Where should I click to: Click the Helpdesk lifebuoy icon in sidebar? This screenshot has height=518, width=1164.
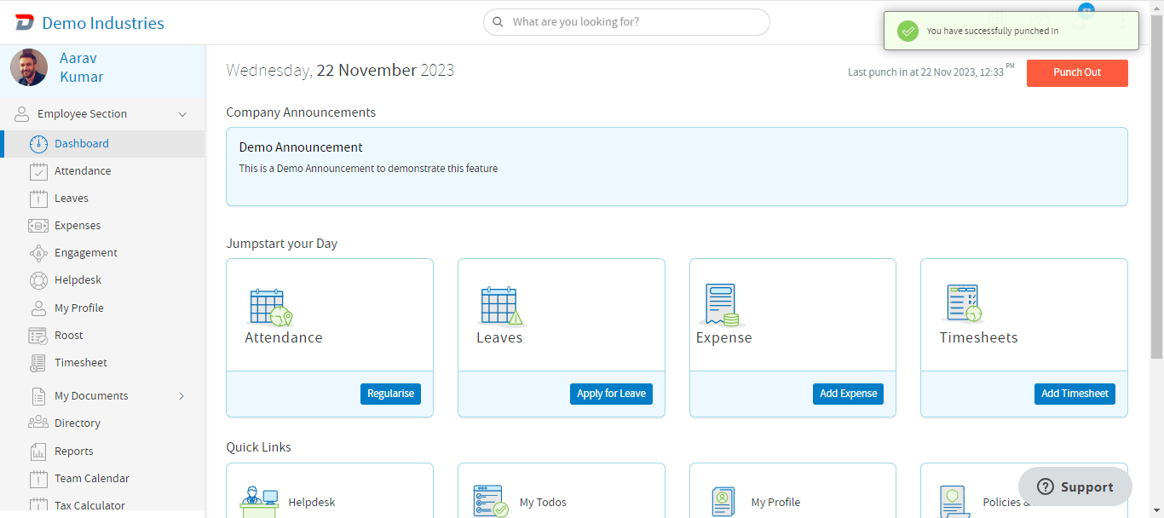click(38, 280)
